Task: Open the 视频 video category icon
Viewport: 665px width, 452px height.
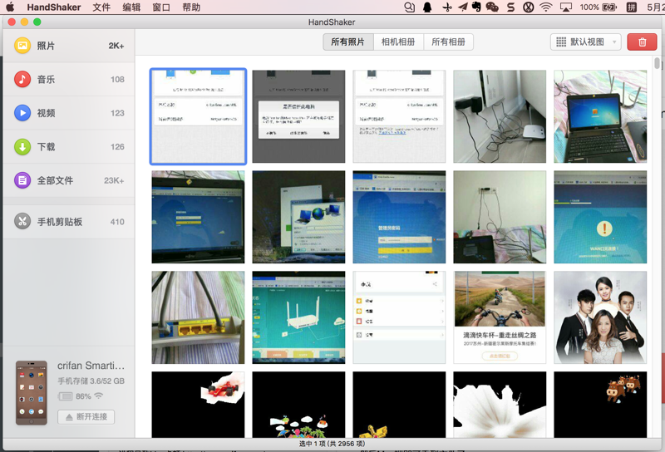Action: (x=22, y=113)
